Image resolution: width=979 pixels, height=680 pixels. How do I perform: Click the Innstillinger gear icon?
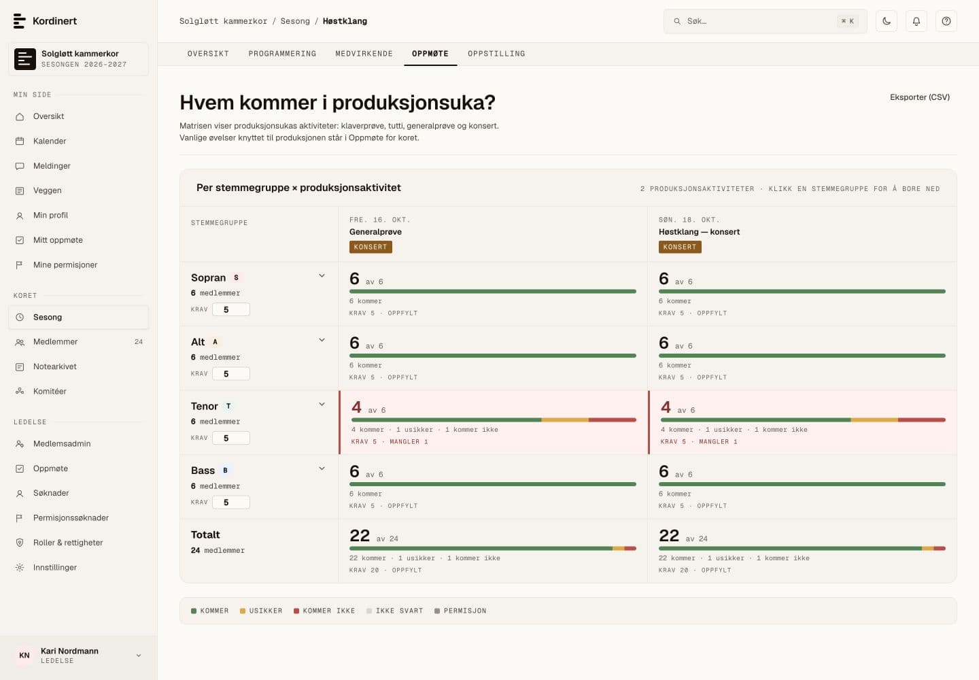[20, 568]
